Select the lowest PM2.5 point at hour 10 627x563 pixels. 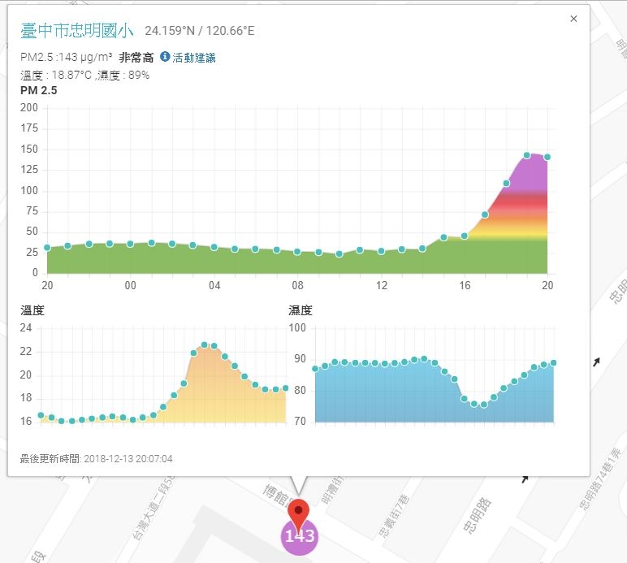point(339,254)
